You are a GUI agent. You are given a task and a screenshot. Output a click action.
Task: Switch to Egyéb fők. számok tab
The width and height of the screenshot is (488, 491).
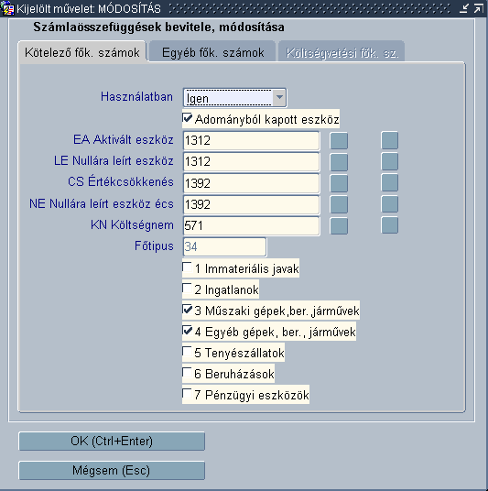pos(212,52)
